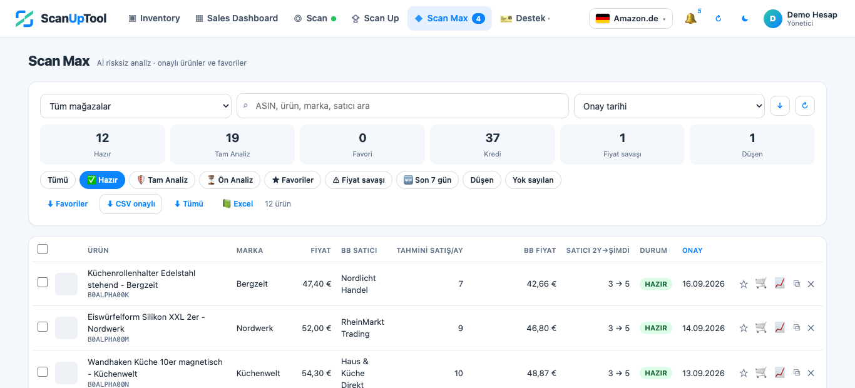Viewport: 855px width, 388px height.
Task: Remove the Eiswürfelform row with the X icon
Action: [x=811, y=328]
